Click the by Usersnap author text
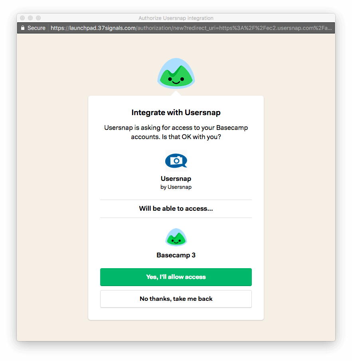352x361 pixels. tap(176, 187)
